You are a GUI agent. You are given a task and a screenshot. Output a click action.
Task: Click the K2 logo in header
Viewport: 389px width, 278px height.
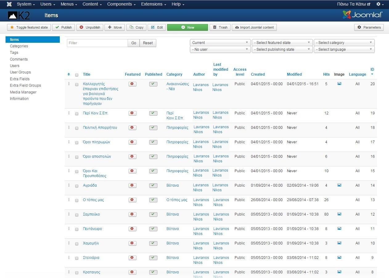(x=19, y=15)
